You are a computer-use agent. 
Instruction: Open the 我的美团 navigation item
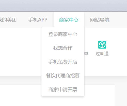pos(8,20)
